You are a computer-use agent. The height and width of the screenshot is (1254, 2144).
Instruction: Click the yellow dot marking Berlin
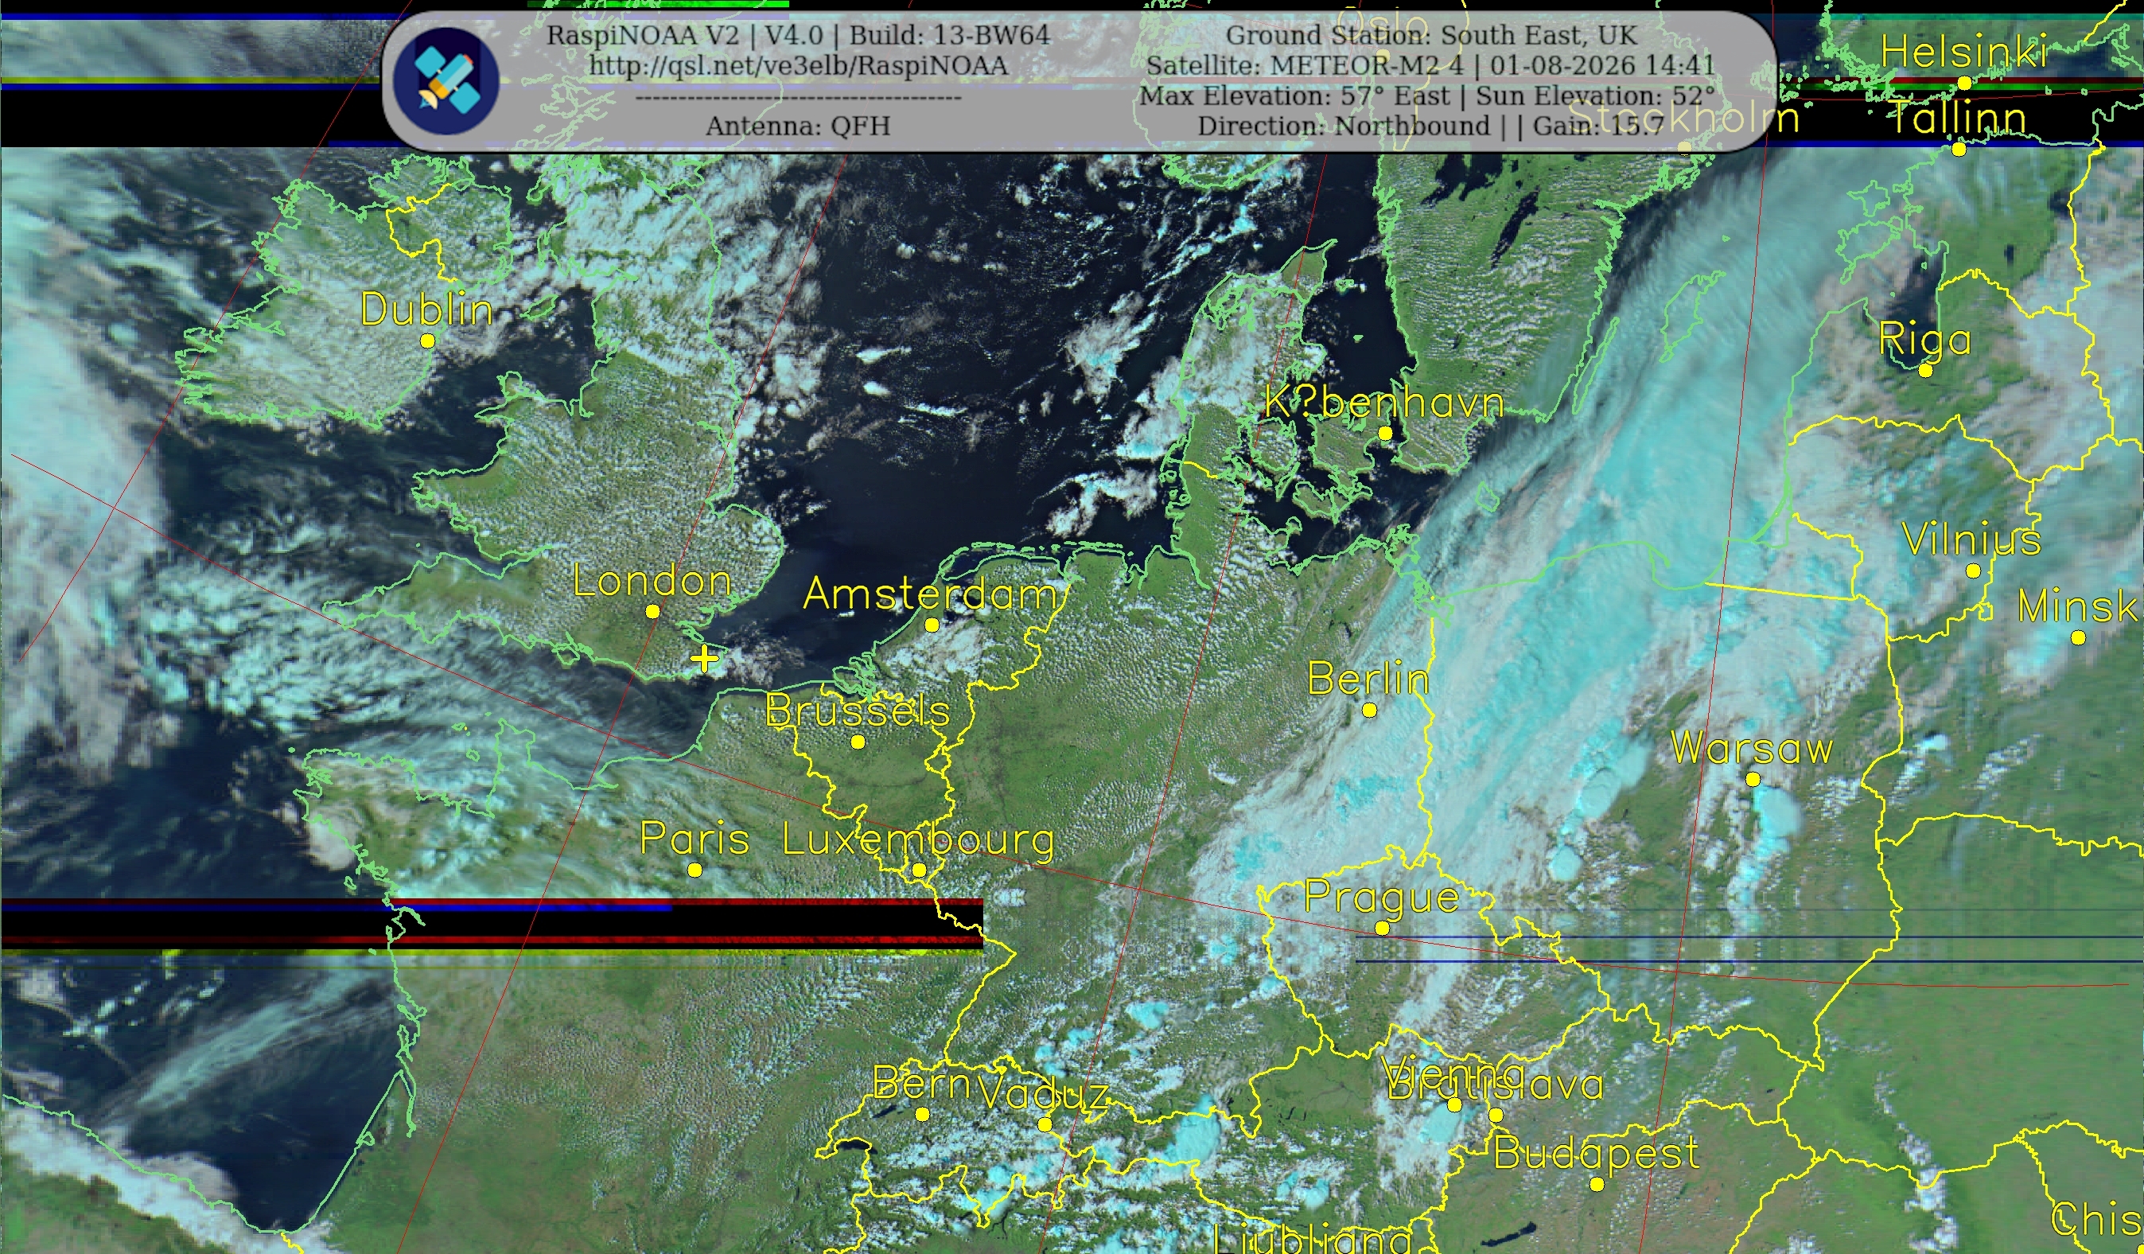click(1370, 711)
